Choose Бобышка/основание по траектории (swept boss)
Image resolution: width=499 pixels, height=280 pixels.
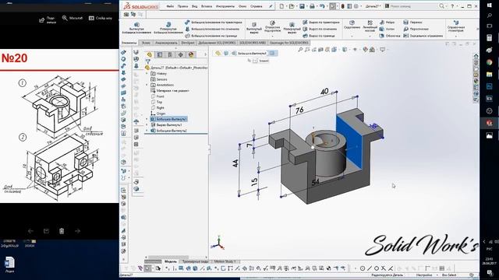[214, 23]
